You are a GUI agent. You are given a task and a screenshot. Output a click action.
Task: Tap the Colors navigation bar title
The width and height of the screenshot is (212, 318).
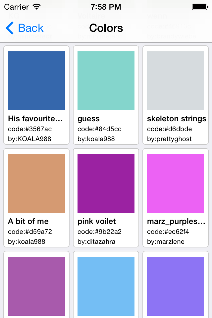(106, 28)
